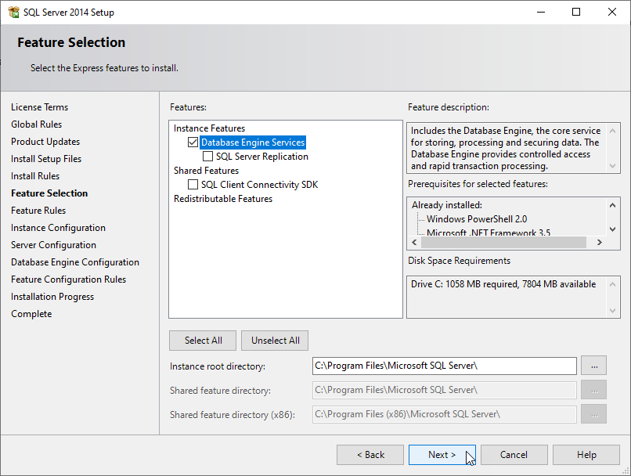Check SQL Client Connectivity SDK option
Viewport: 631px width, 476px height.
[193, 185]
